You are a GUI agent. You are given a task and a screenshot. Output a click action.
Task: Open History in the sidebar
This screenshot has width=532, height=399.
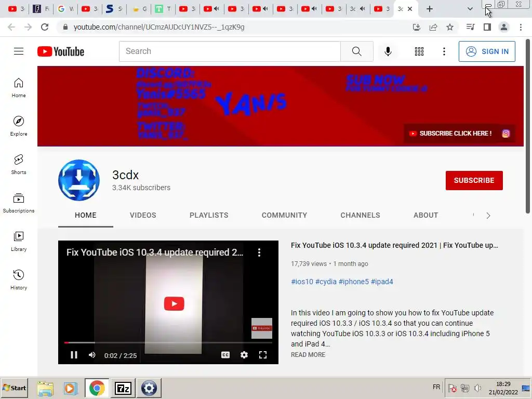pyautogui.click(x=19, y=280)
